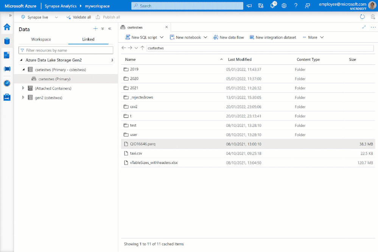
Task: Close the csetestws tab
Action: [x=166, y=27]
